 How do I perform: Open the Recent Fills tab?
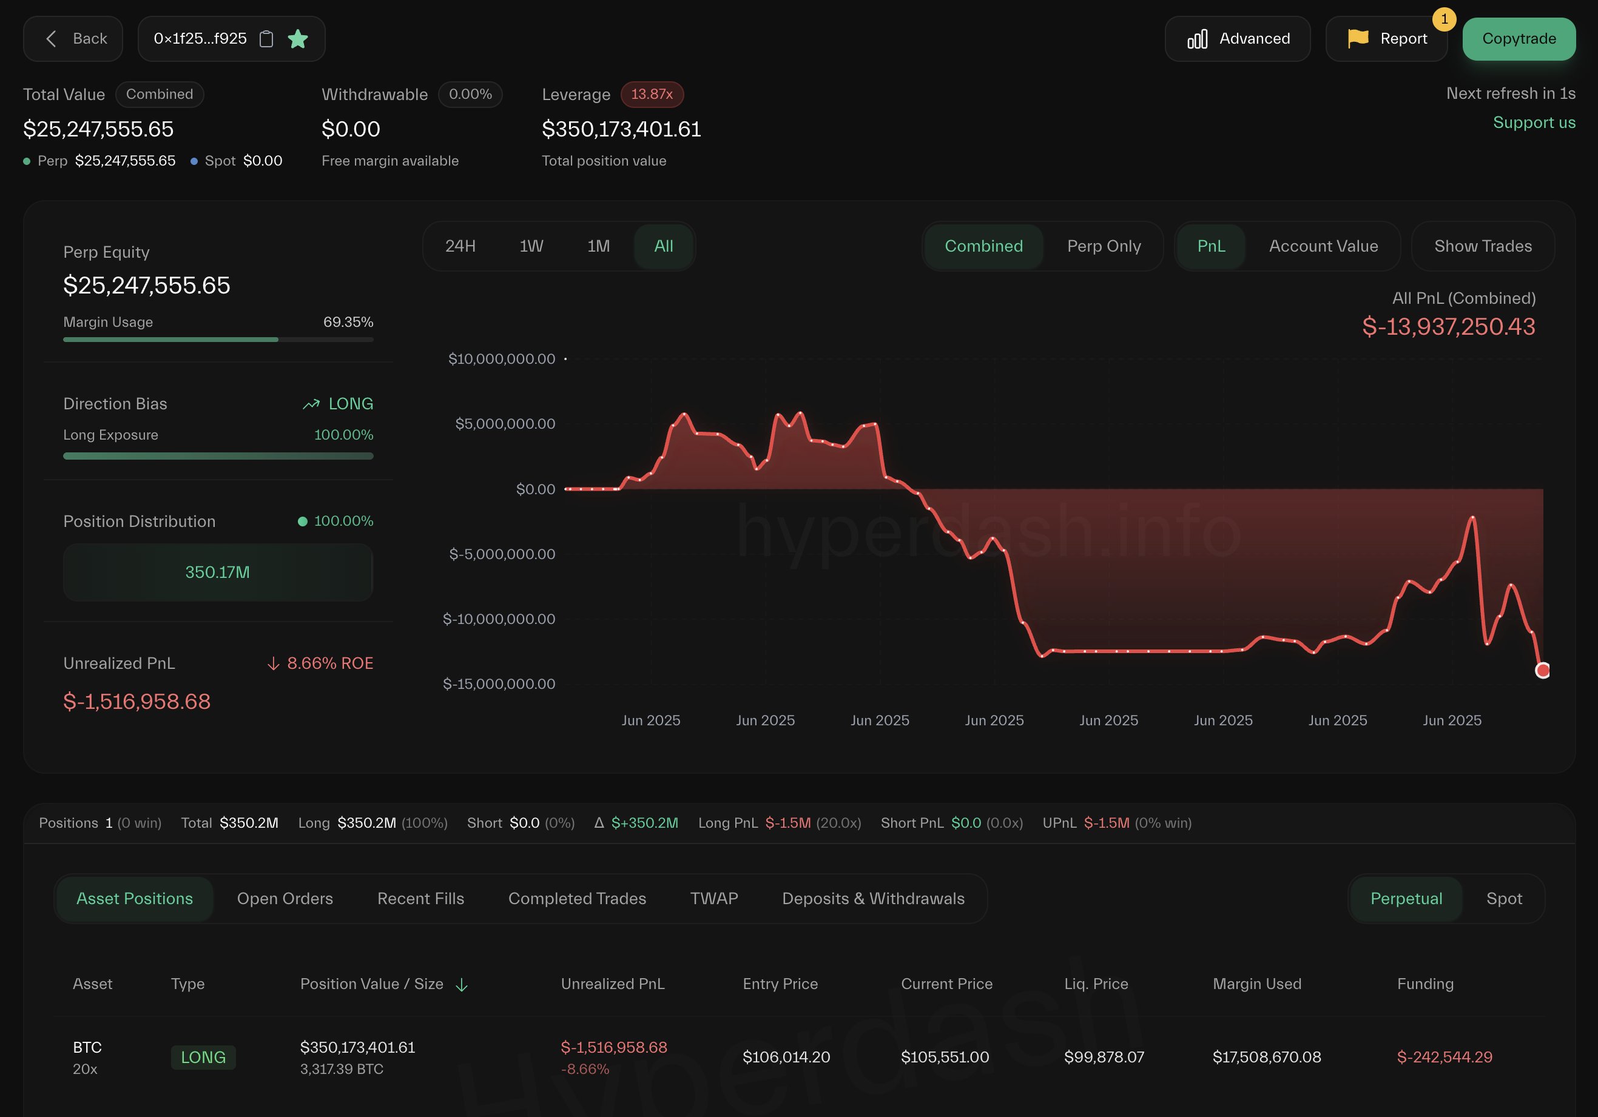click(420, 899)
